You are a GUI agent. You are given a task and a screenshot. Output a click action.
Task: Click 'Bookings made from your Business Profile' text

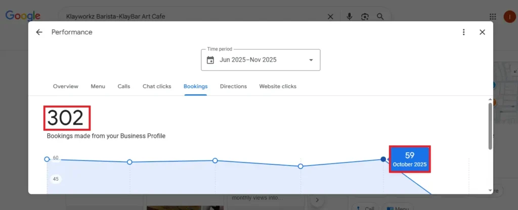click(x=106, y=136)
